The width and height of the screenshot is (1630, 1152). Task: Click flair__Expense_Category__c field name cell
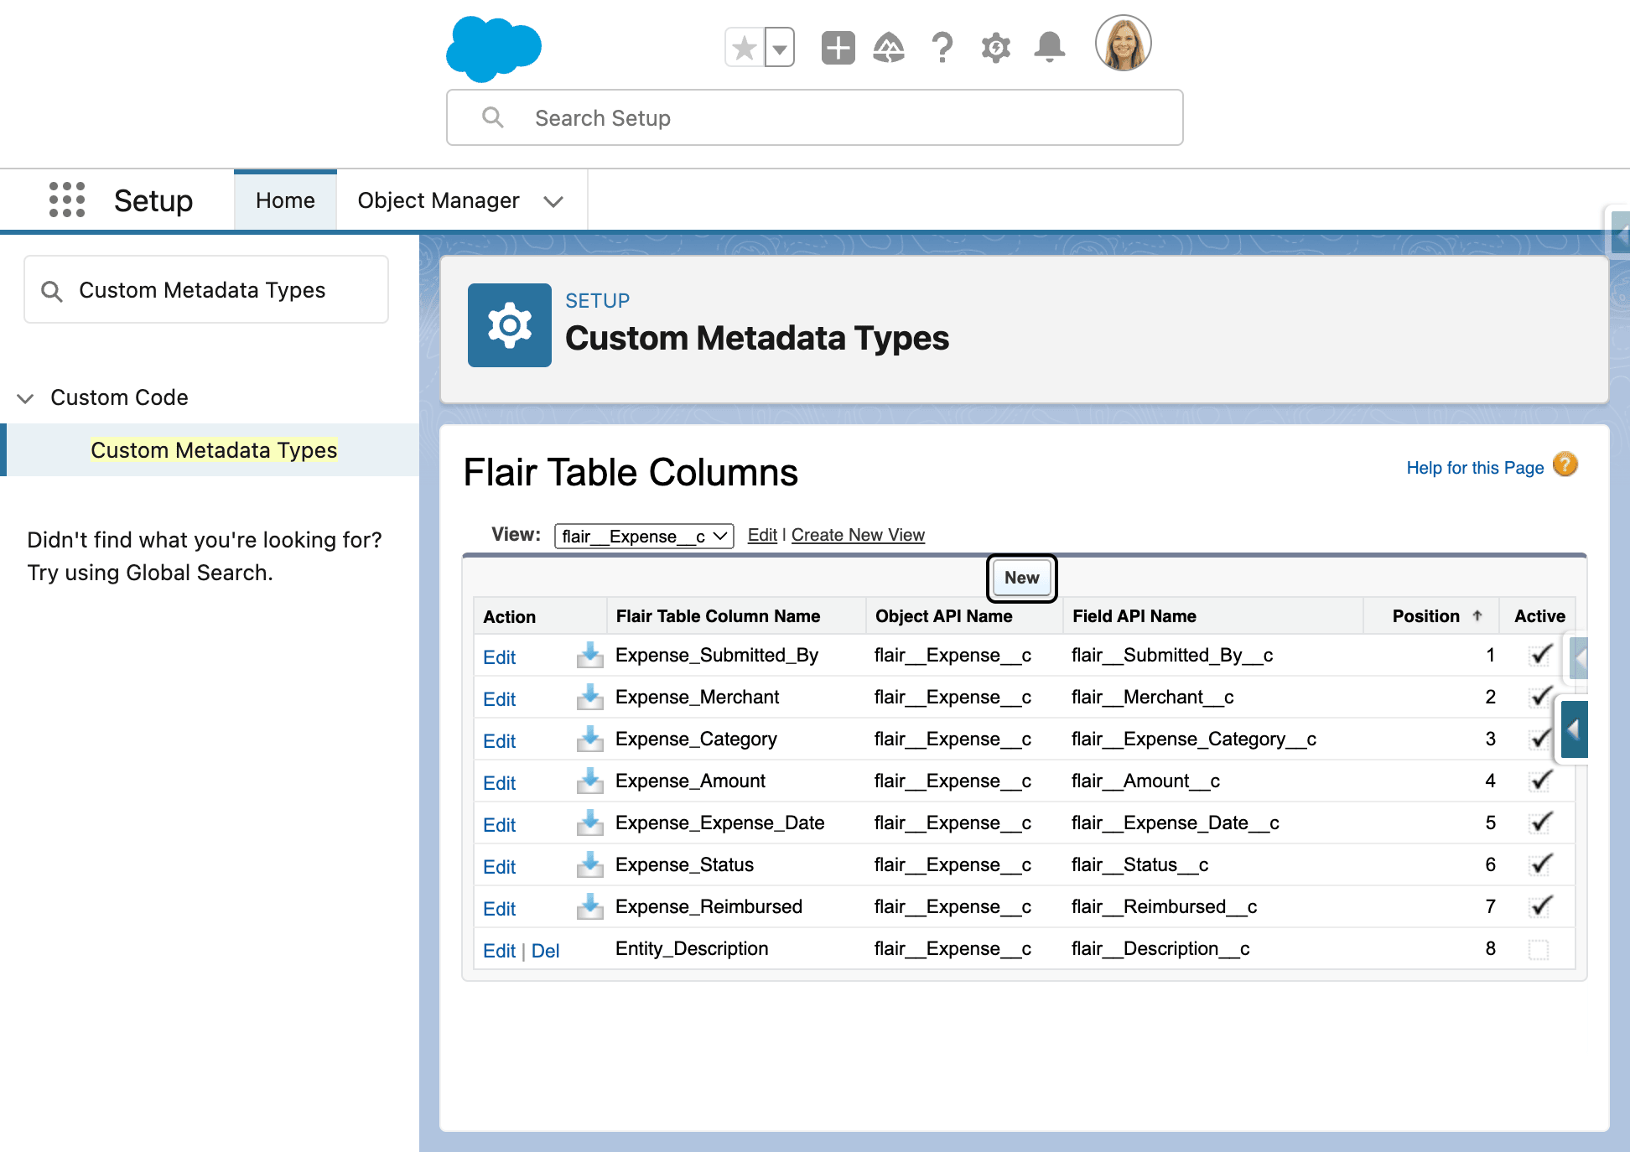pos(1194,739)
